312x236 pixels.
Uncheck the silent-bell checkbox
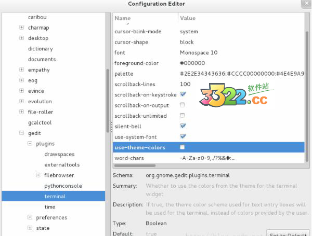pyautogui.click(x=183, y=126)
